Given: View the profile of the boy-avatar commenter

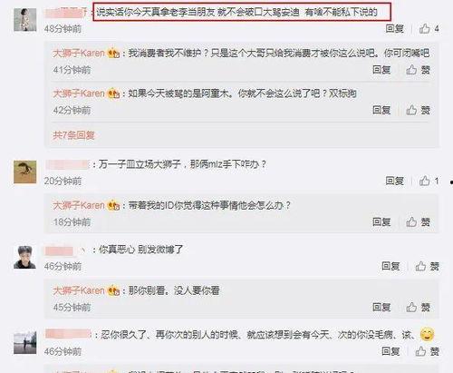Looking at the screenshot, I should pos(25,257).
